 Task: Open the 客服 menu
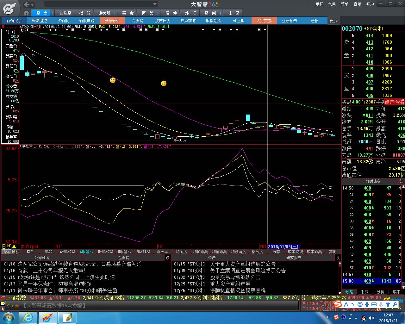(x=357, y=4)
